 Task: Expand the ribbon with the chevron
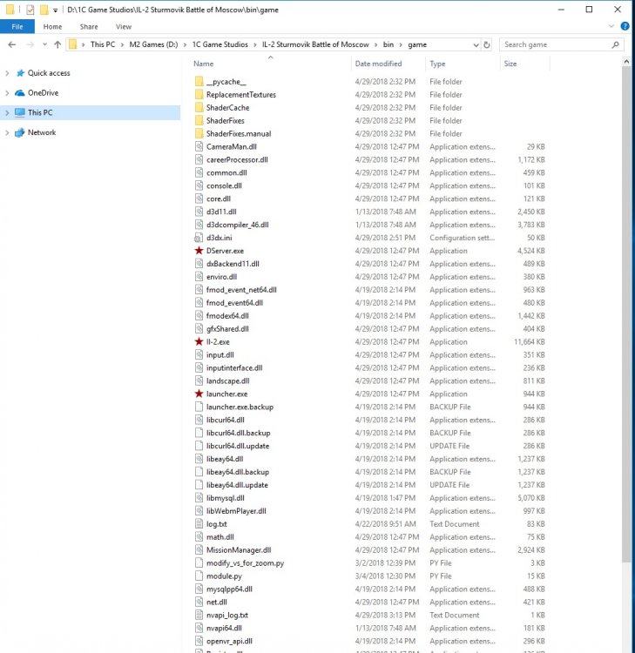pyautogui.click(x=611, y=26)
